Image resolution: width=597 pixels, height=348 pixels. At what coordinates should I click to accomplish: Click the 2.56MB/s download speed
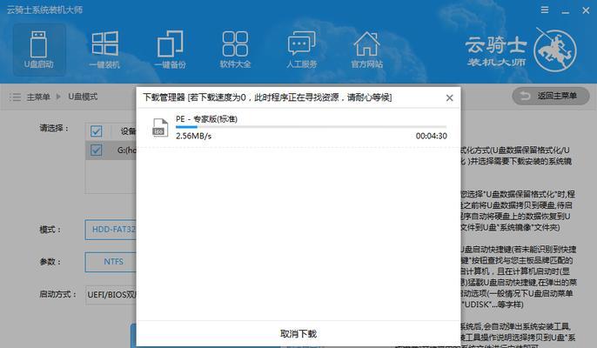pos(193,136)
